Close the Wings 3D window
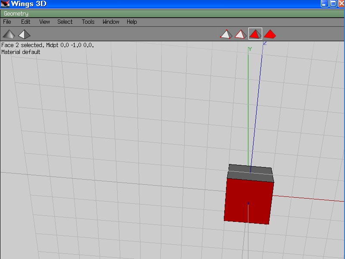Viewport: 345px width, 259px height. (x=341, y=4)
